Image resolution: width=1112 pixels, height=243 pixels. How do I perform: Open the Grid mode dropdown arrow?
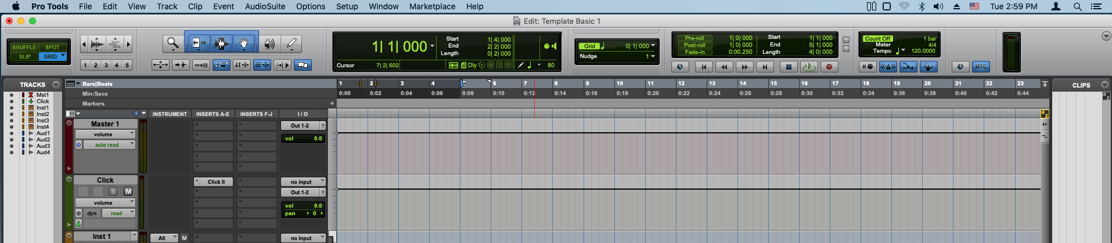click(x=63, y=56)
